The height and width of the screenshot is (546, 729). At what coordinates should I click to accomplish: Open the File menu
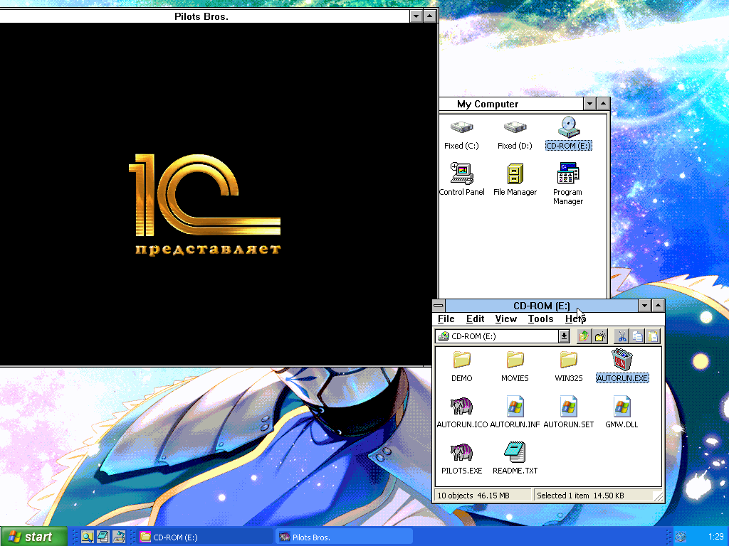click(446, 319)
